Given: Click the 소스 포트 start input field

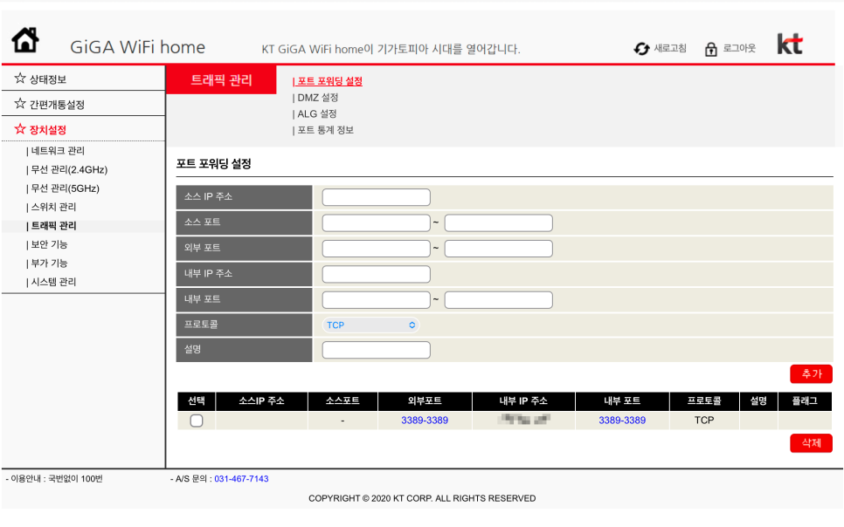Looking at the screenshot, I should 377,222.
